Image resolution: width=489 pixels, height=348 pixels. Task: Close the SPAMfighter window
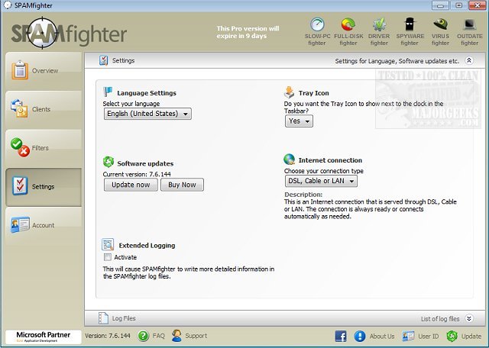point(477,5)
